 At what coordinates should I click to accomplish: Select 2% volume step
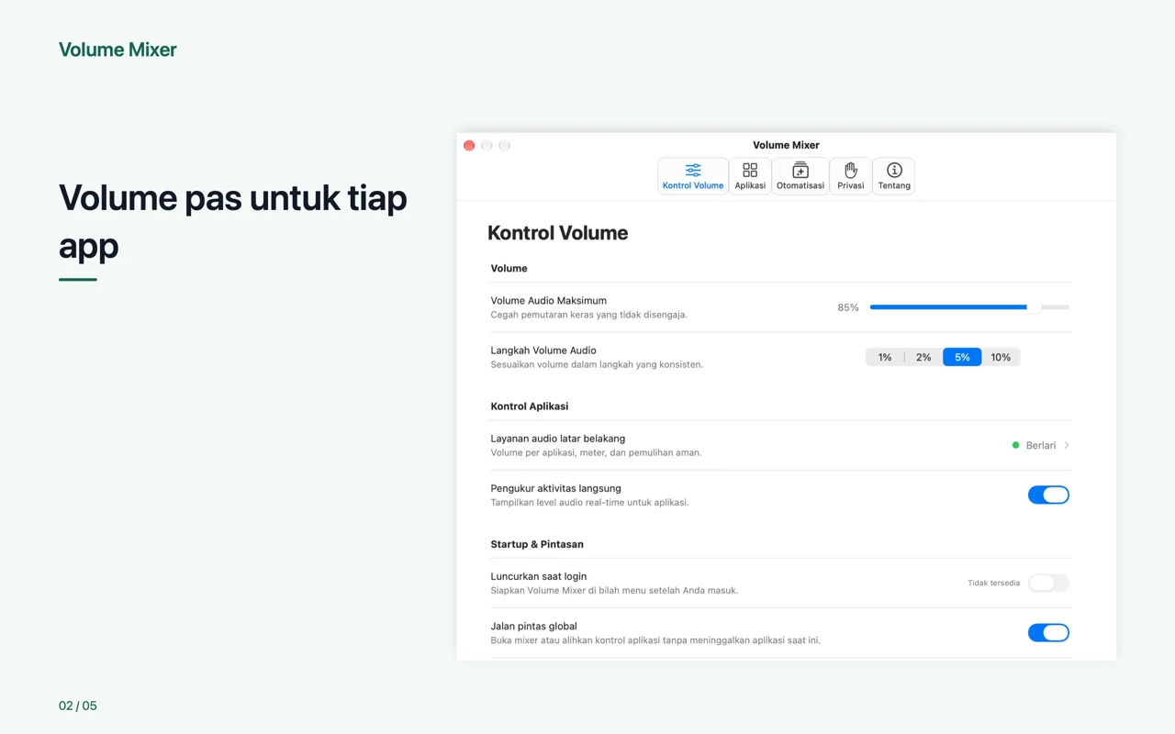(x=923, y=358)
